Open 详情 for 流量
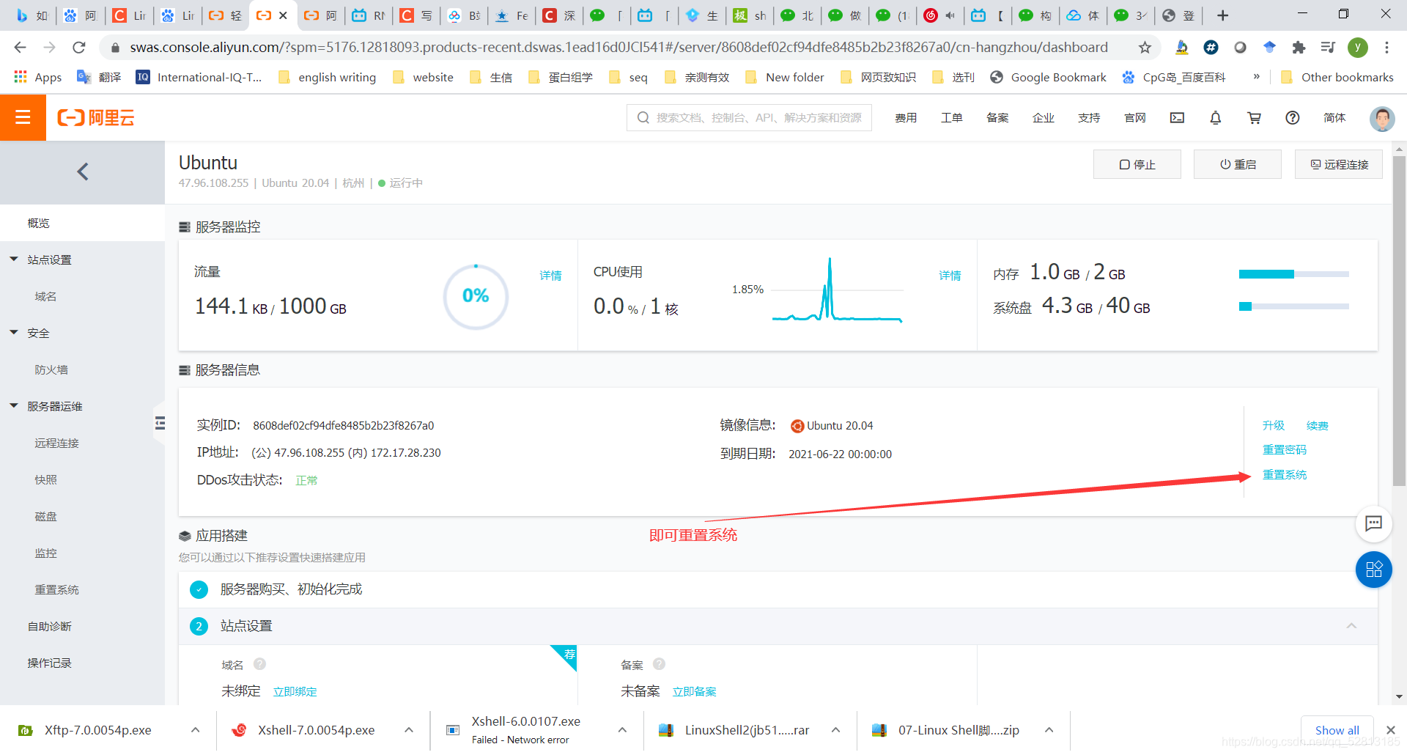Image resolution: width=1407 pixels, height=755 pixels. tap(550, 276)
